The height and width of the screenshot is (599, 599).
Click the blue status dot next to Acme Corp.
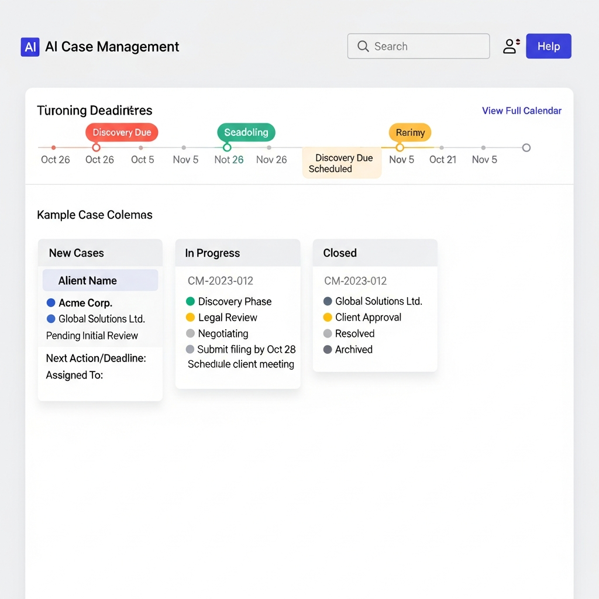click(x=51, y=303)
